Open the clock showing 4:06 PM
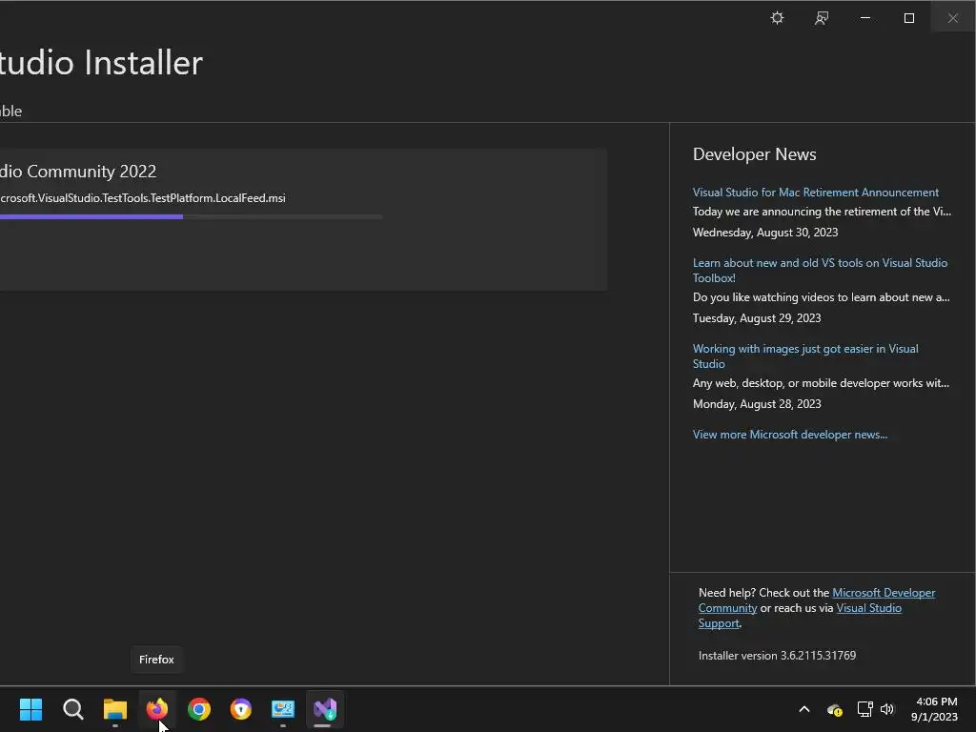 point(934,709)
